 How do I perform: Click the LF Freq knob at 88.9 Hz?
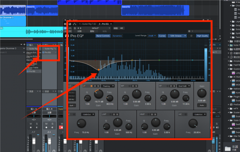pos(110,98)
